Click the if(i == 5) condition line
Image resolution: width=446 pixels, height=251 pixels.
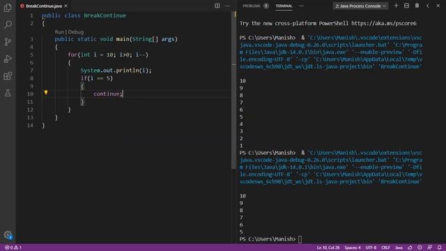click(x=97, y=78)
